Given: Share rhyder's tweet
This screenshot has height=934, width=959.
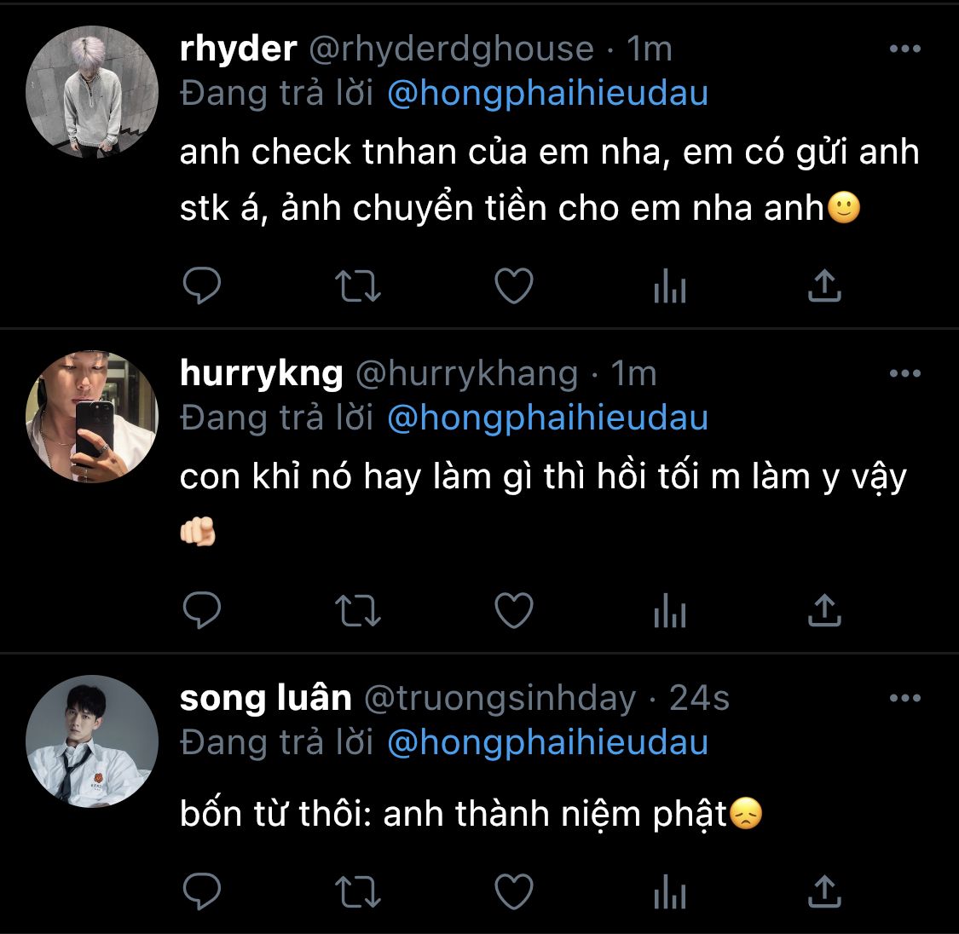Looking at the screenshot, I should (x=824, y=286).
